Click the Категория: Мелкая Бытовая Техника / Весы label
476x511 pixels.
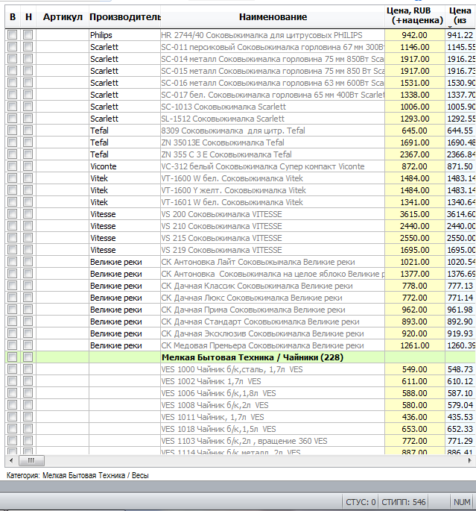77,475
